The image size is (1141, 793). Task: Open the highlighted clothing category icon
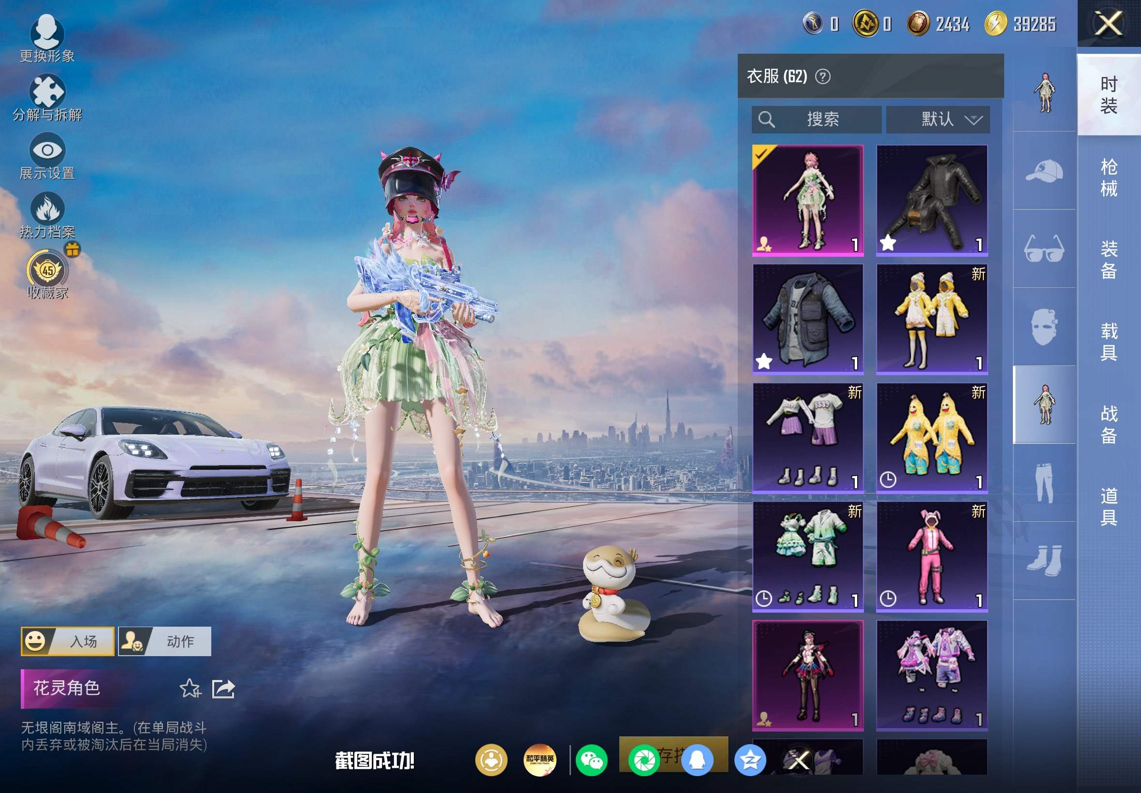click(1045, 404)
